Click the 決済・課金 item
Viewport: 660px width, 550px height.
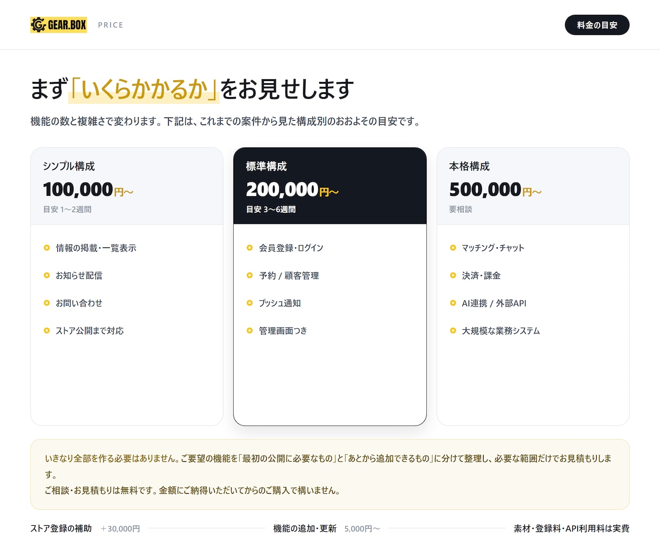[481, 276]
